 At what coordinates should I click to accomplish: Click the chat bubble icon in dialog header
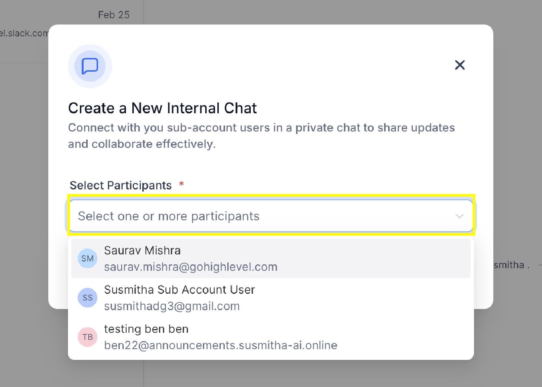click(90, 66)
